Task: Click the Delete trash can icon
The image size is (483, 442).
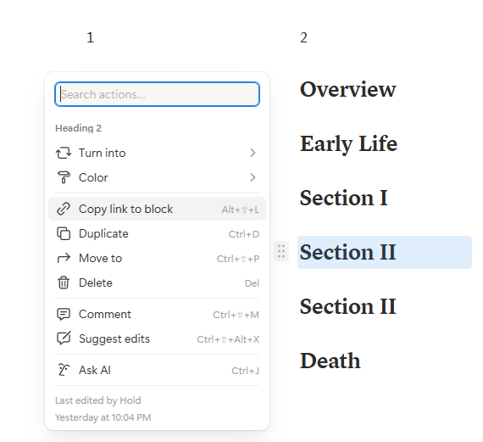Action: coord(64,283)
